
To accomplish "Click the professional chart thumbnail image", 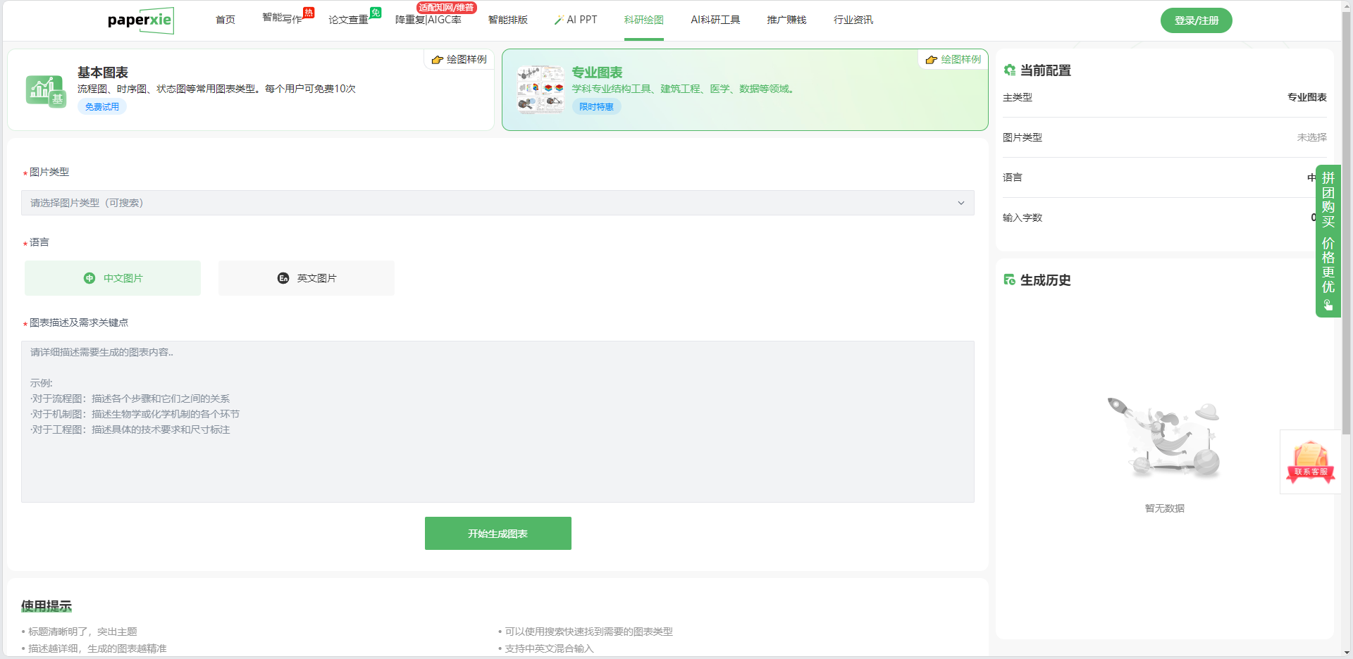I will (x=540, y=90).
